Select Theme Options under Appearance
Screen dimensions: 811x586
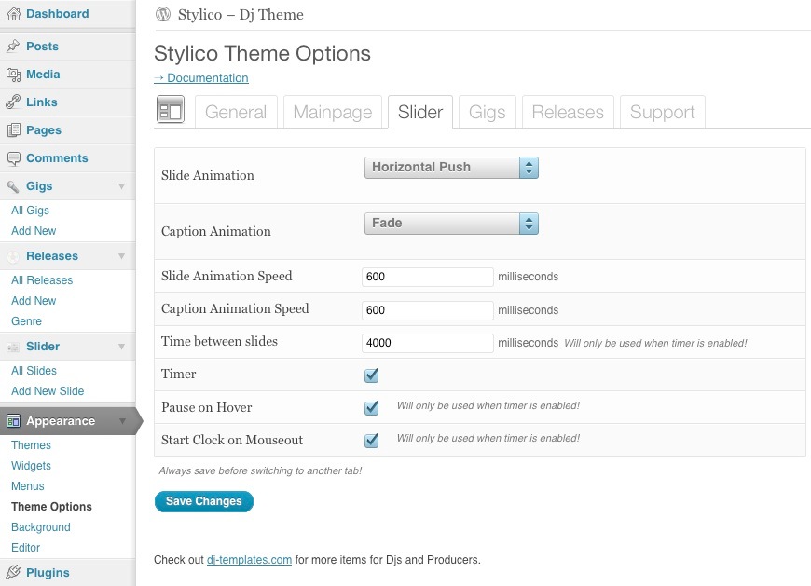coord(51,507)
